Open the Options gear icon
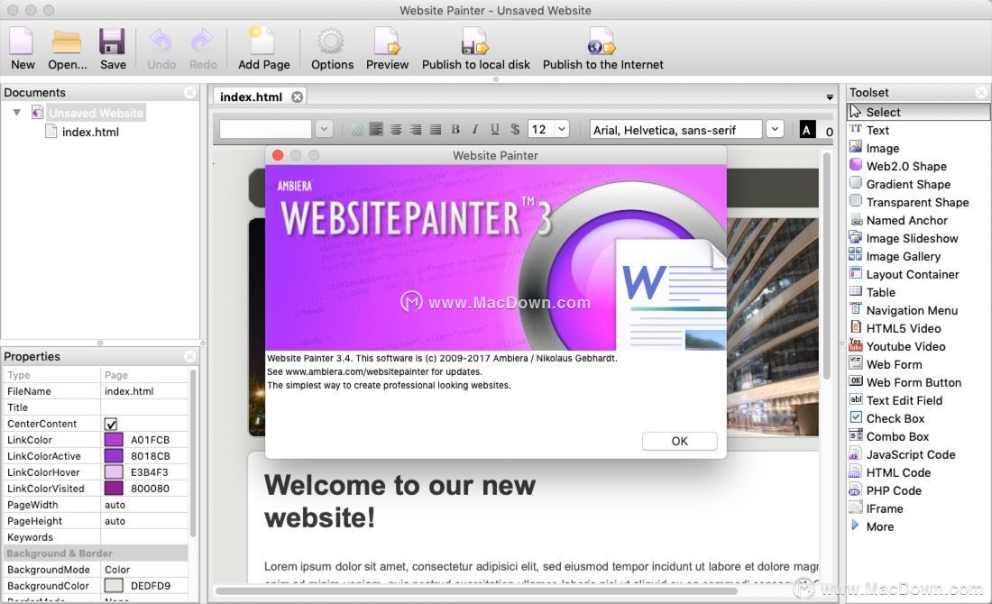 [331, 41]
